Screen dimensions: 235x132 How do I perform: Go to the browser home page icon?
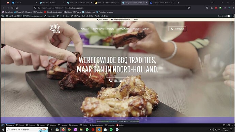pyautogui.click(x=17, y=8)
